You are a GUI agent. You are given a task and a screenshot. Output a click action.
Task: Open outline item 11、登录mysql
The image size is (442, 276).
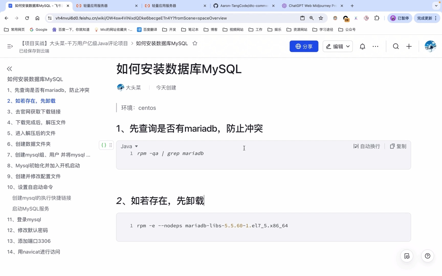(24, 220)
